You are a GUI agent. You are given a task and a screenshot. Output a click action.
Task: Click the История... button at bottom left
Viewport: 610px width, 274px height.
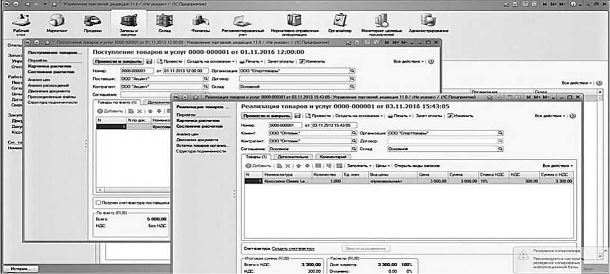(x=21, y=269)
